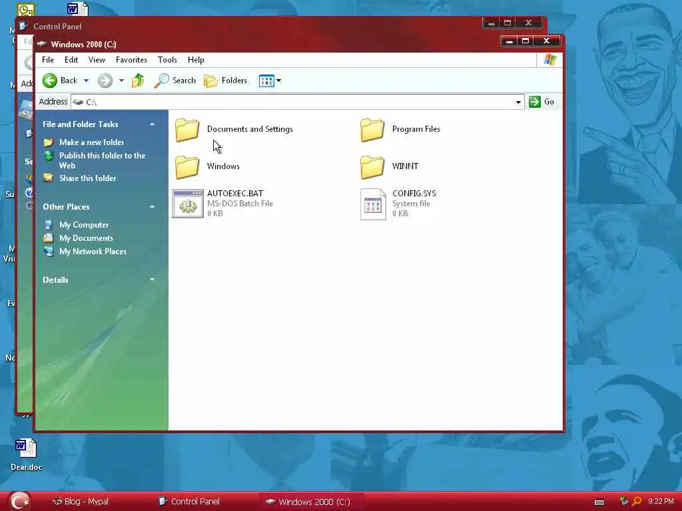Click the green tray icon near the clock
The height and width of the screenshot is (511, 682).
[x=623, y=501]
